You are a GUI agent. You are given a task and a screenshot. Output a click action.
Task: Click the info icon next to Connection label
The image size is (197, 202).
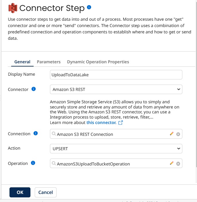36,134
